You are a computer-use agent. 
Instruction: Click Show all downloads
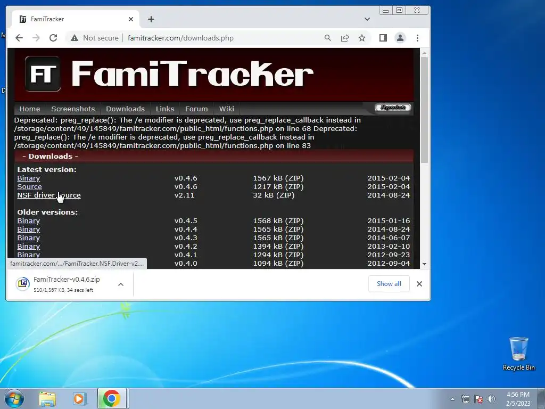[389, 284]
